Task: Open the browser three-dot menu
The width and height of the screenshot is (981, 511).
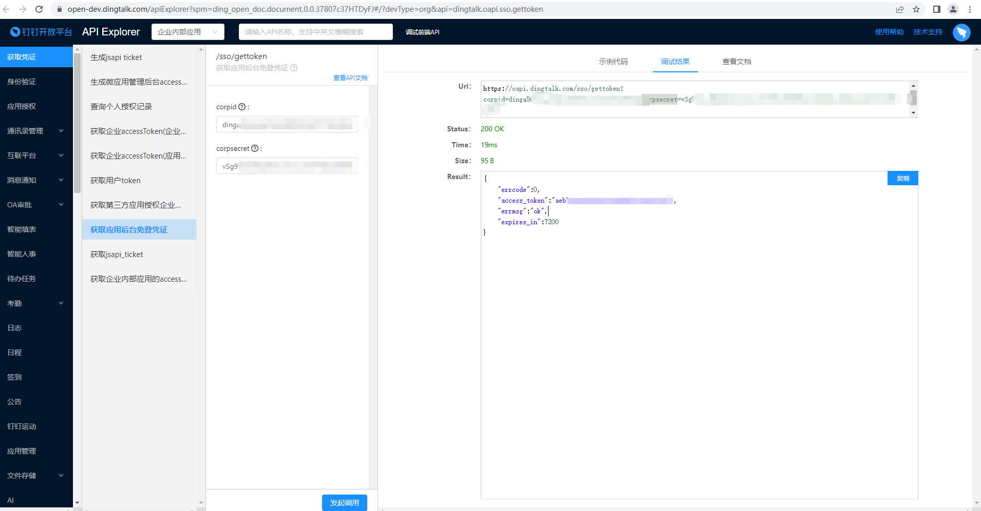Action: coord(970,9)
